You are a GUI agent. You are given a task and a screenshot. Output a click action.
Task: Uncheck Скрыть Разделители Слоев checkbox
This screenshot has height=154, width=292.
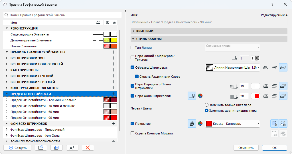[137, 77]
